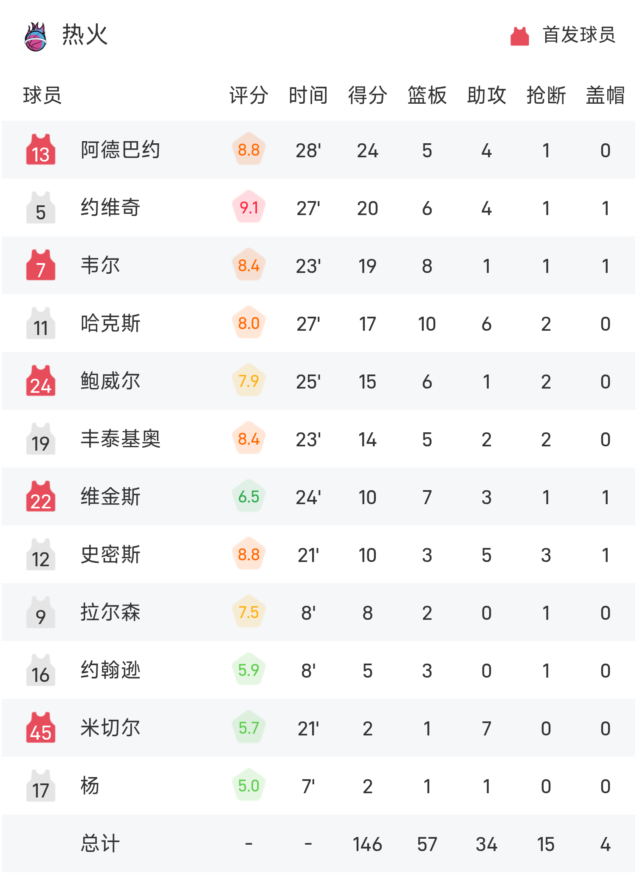Image resolution: width=637 pixels, height=874 pixels.
Task: Open player 哈克斯's profile
Action: pos(110,323)
